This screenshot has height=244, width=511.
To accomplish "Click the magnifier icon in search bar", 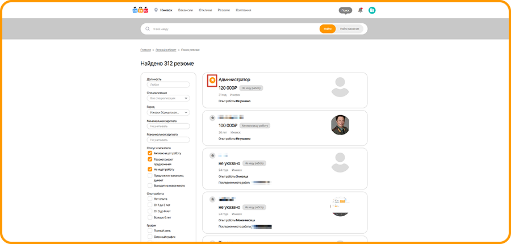I will pos(148,28).
